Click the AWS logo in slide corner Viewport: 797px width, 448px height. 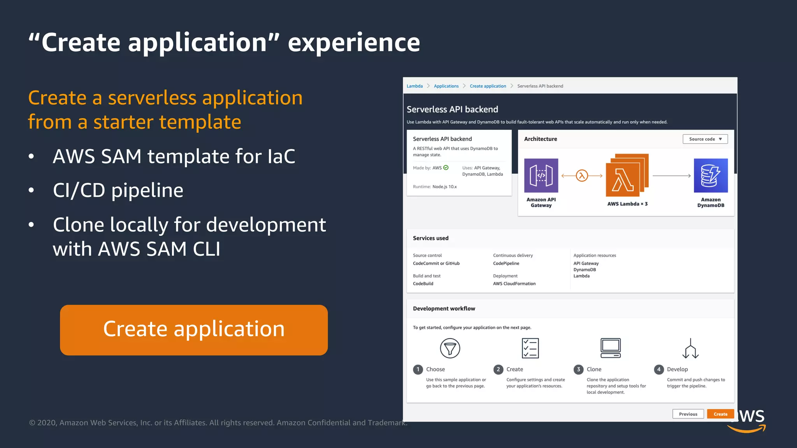tap(747, 421)
